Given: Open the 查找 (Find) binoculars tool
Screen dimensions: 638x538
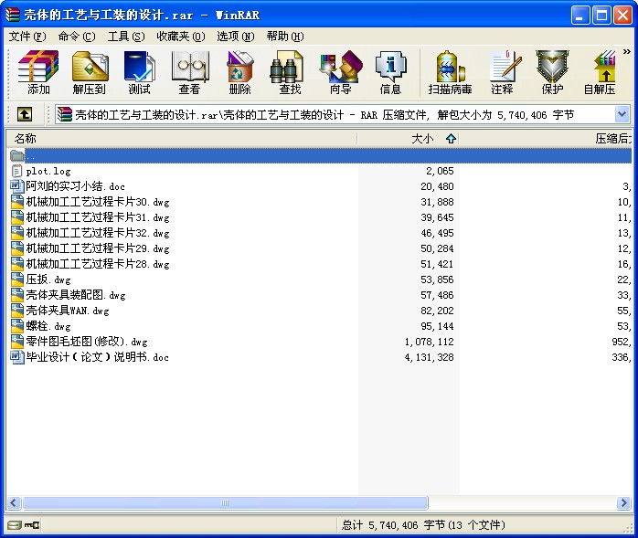Looking at the screenshot, I should coord(290,73).
